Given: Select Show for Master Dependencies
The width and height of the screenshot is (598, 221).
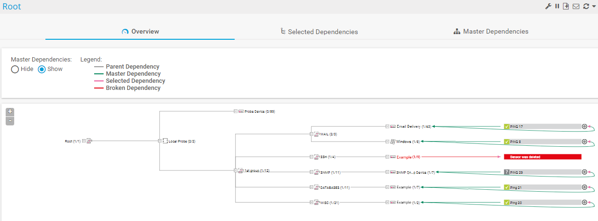Looking at the screenshot, I should click(42, 69).
